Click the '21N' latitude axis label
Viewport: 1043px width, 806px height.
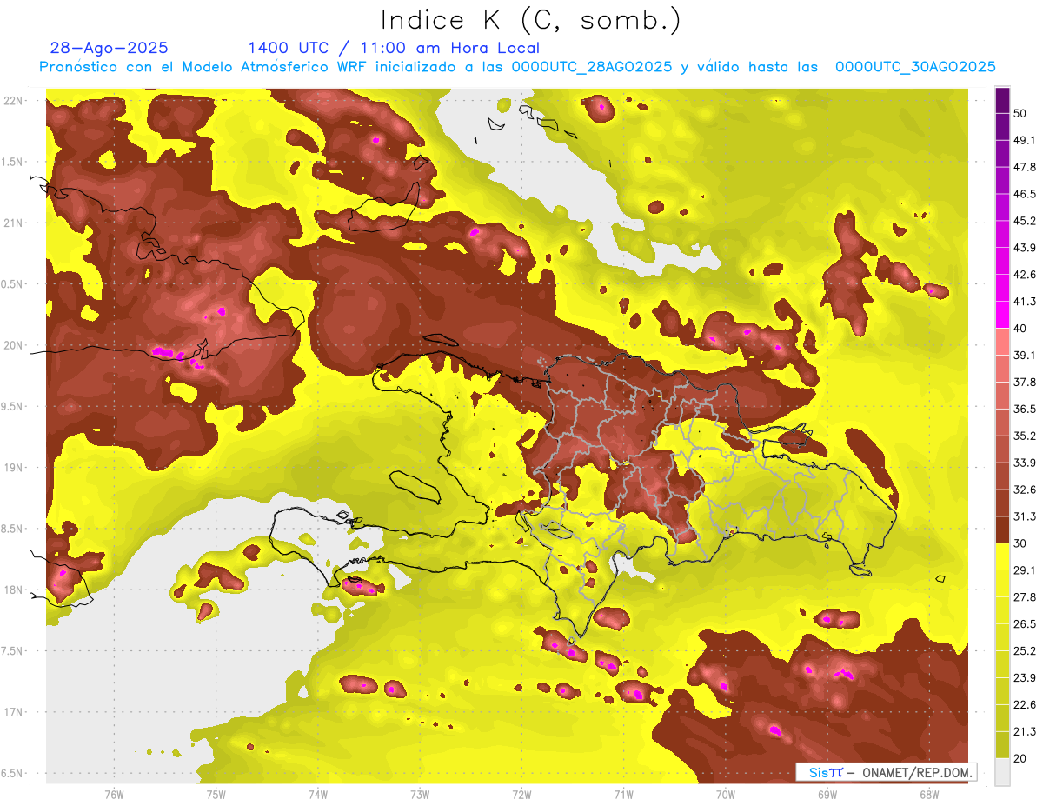12,223
